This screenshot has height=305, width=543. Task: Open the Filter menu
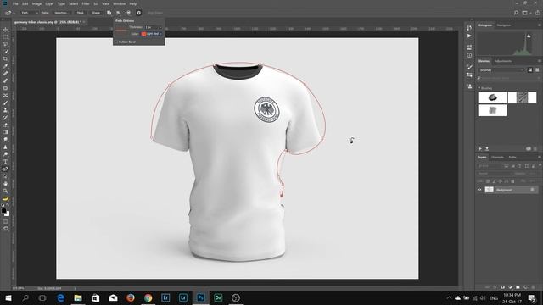click(86, 3)
